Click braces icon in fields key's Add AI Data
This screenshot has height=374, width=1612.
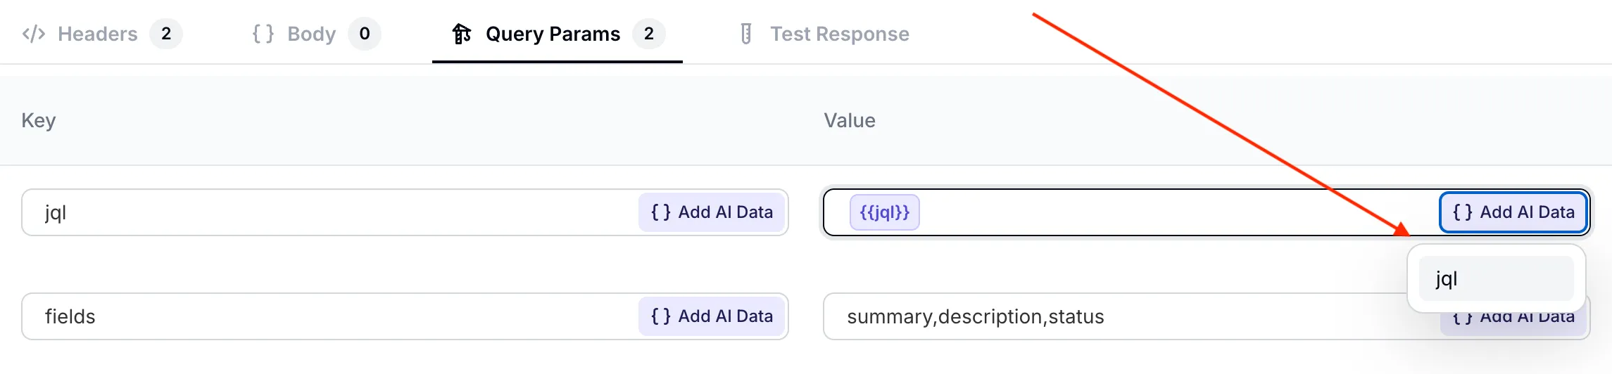click(660, 316)
